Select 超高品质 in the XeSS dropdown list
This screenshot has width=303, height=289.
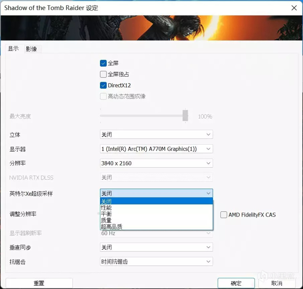pyautogui.click(x=156, y=227)
